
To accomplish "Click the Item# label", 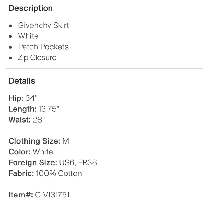I will pos(21,195).
